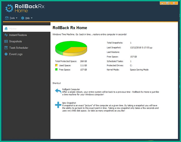This screenshot has height=142, width=181.
Task: Click the Task Scheduler icon
Action: coord(6,48)
